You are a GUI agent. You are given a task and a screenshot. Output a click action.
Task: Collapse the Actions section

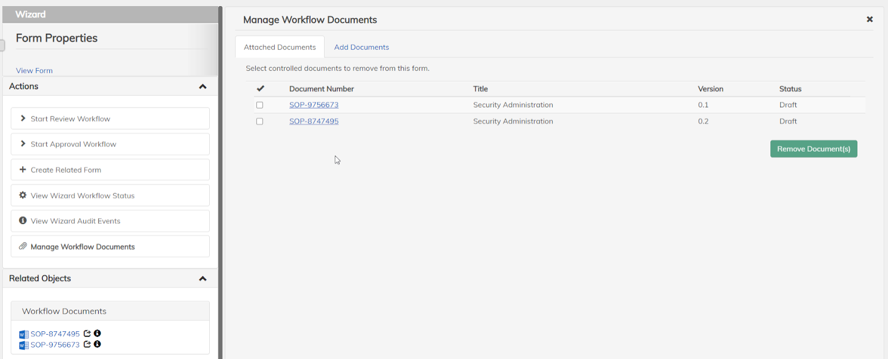pyautogui.click(x=203, y=86)
